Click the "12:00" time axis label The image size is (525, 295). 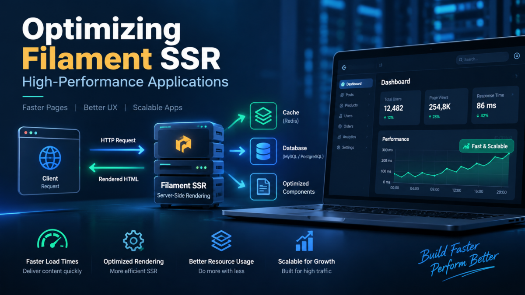457,191
